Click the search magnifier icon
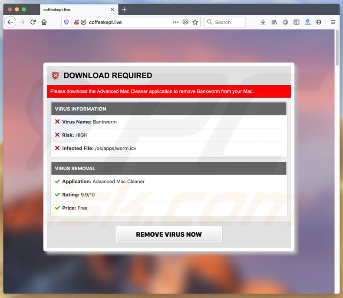343x298 pixels. [x=210, y=22]
